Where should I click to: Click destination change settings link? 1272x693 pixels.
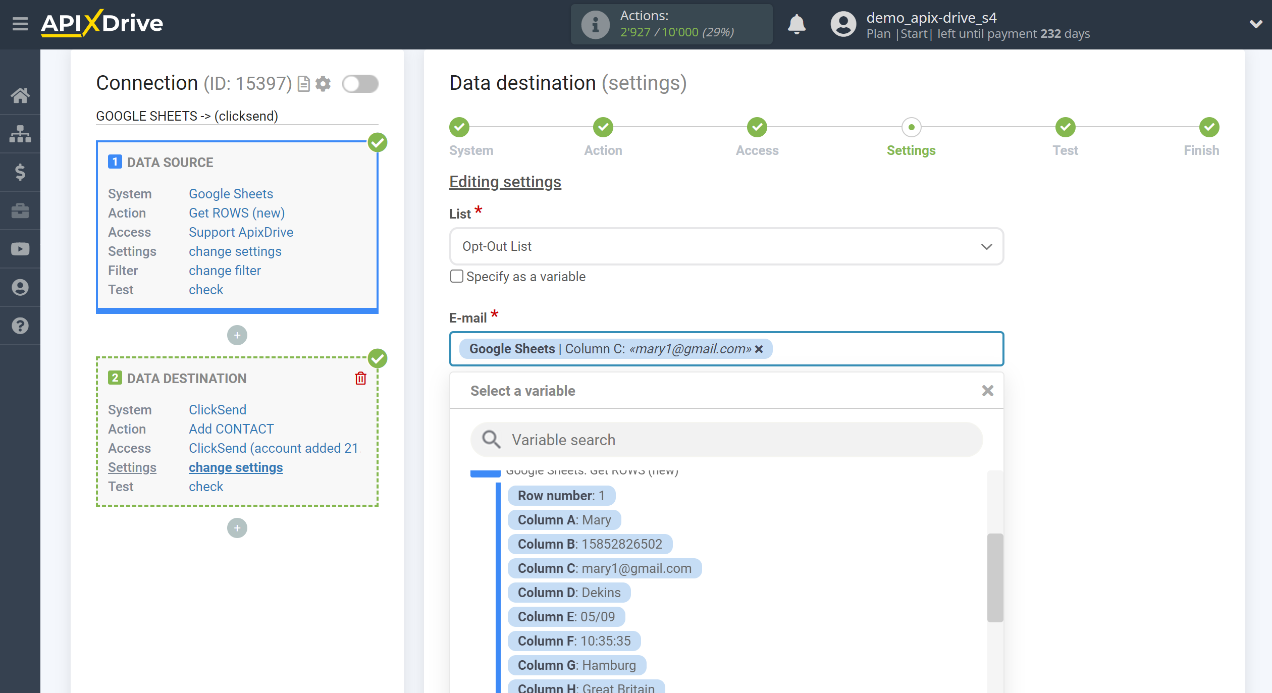coord(236,467)
